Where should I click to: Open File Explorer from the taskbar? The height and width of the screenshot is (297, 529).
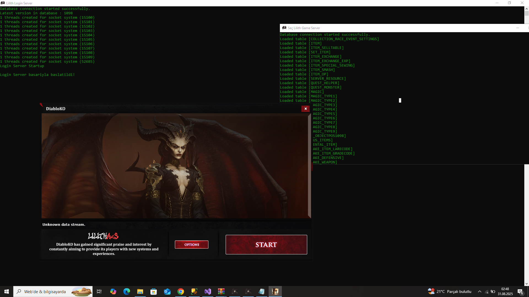click(x=140, y=291)
